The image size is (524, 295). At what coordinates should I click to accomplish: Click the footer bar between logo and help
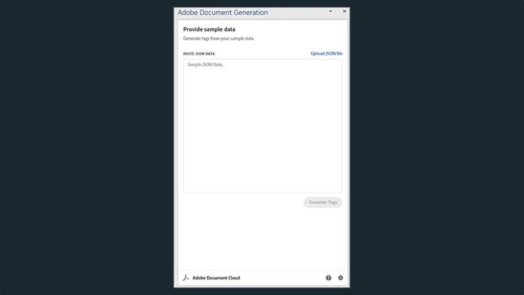(282, 278)
